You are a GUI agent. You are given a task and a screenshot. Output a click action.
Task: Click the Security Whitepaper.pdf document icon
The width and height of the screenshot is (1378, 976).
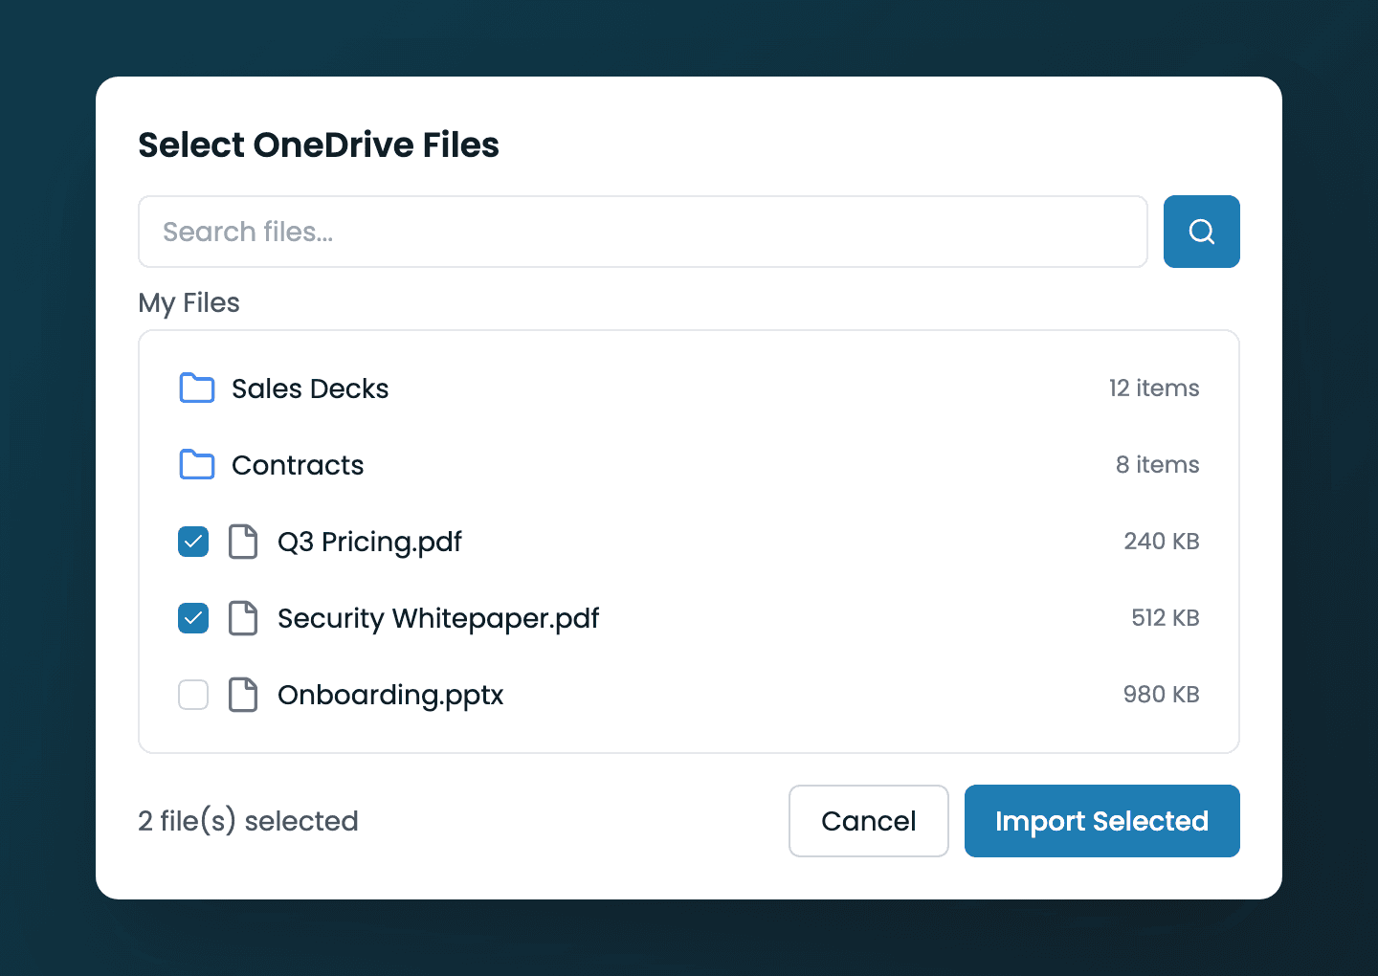tap(243, 618)
